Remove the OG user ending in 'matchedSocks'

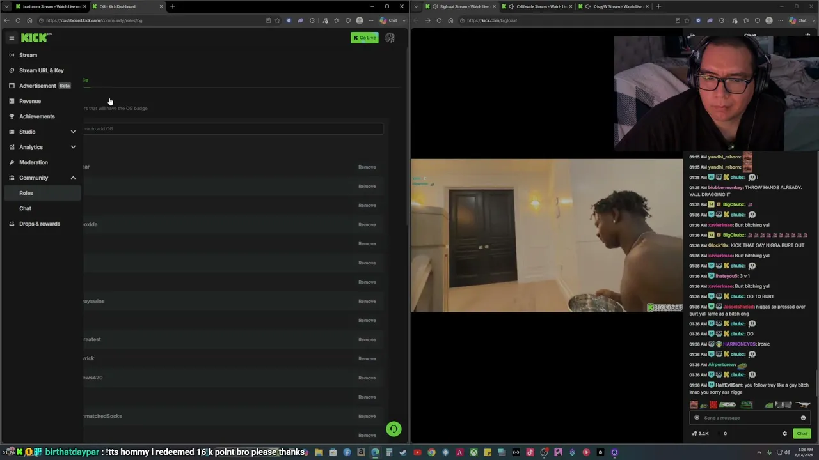tap(367, 416)
